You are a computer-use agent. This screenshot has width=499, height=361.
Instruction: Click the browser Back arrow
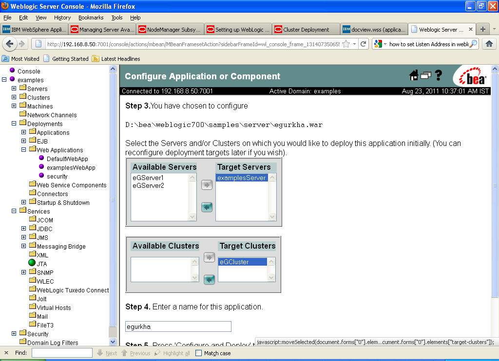tap(10, 44)
